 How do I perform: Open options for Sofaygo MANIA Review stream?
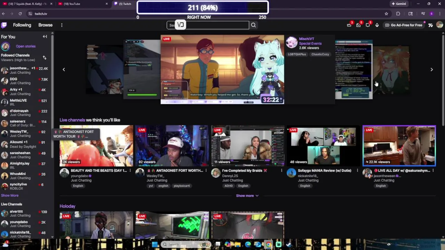coord(357,170)
